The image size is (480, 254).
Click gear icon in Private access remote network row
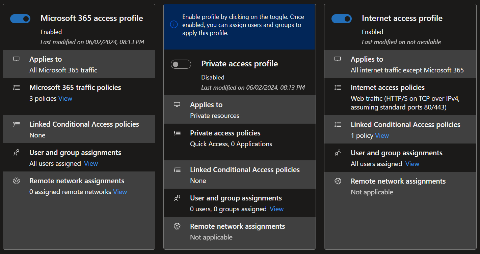click(x=177, y=226)
